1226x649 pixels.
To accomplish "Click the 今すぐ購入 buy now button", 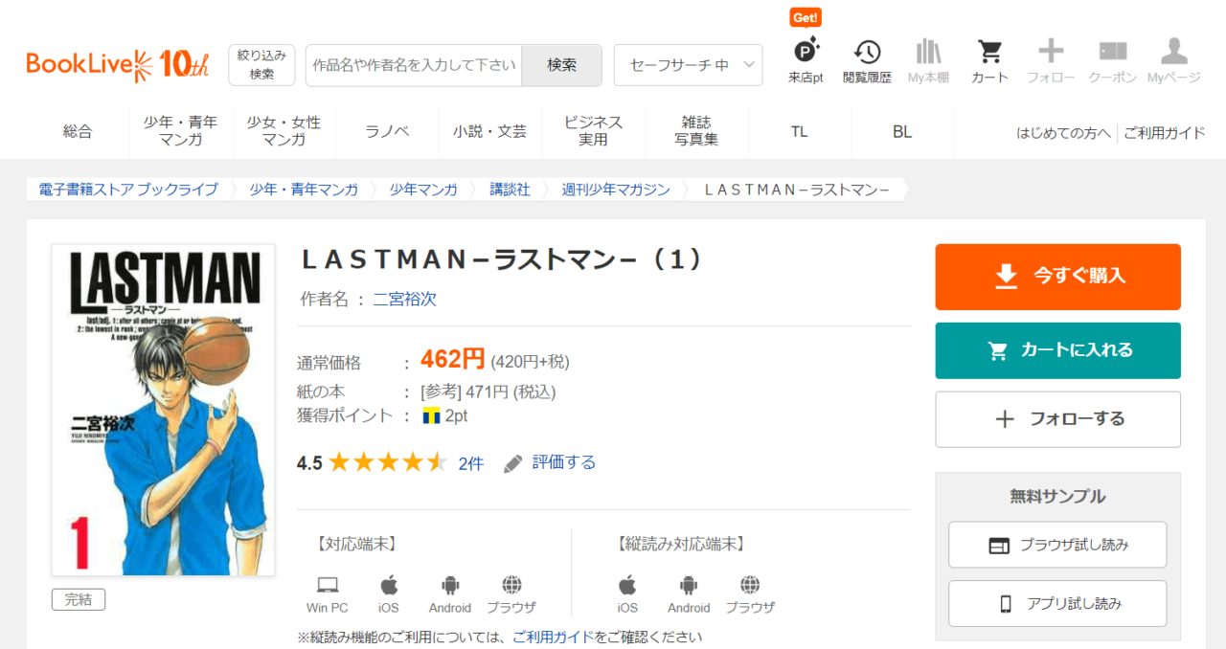I will point(1057,277).
